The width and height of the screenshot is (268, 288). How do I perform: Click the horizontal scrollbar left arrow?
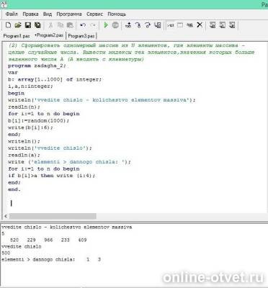[6, 216]
